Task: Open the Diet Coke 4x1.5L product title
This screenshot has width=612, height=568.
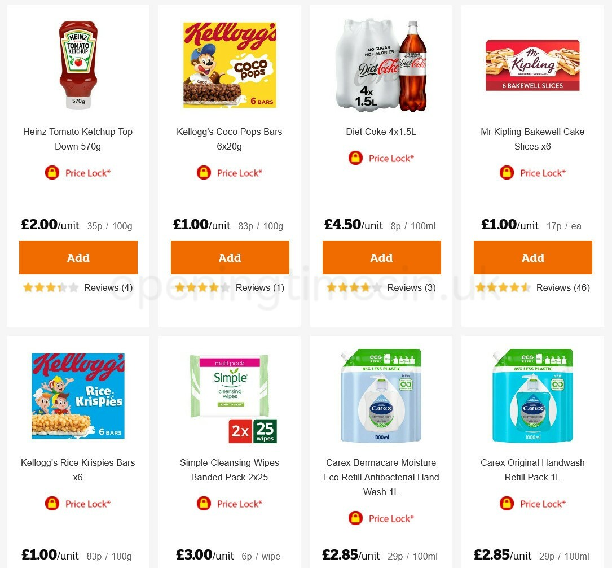Action: [x=381, y=132]
